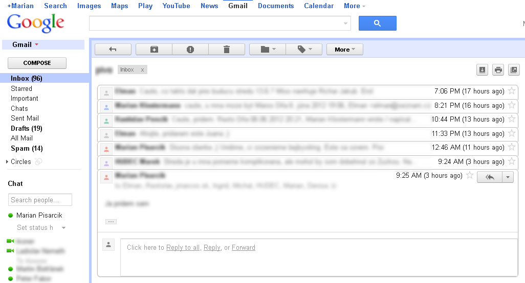Click the Forward link in the reply box
525x283 pixels.
[244, 248]
